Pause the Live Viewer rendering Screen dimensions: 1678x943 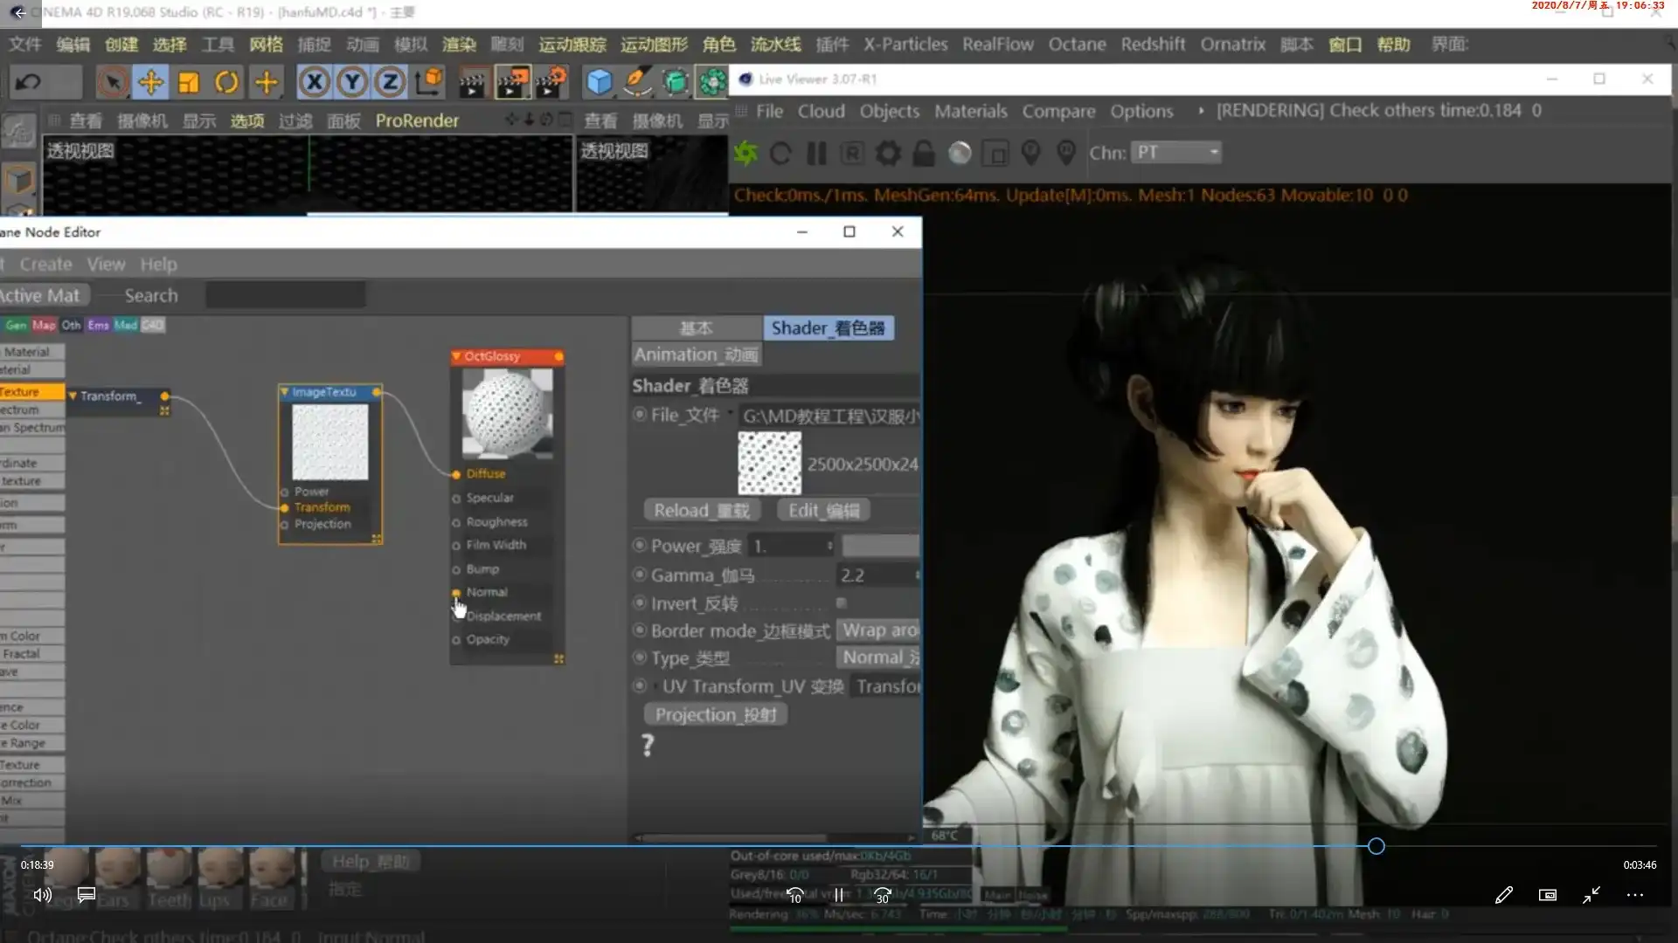817,153
